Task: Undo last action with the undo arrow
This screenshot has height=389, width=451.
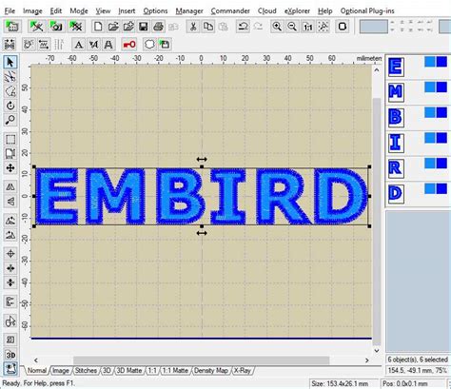Action: 243,27
